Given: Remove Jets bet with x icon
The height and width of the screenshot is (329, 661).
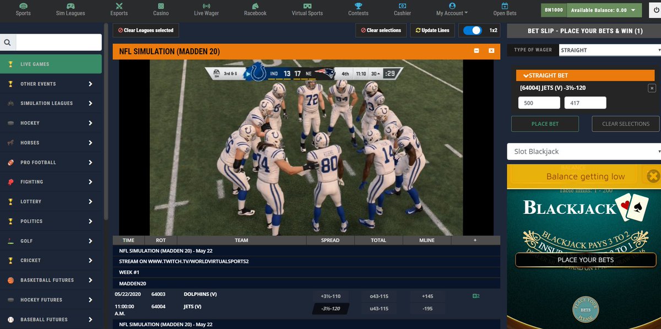Looking at the screenshot, I should point(652,88).
